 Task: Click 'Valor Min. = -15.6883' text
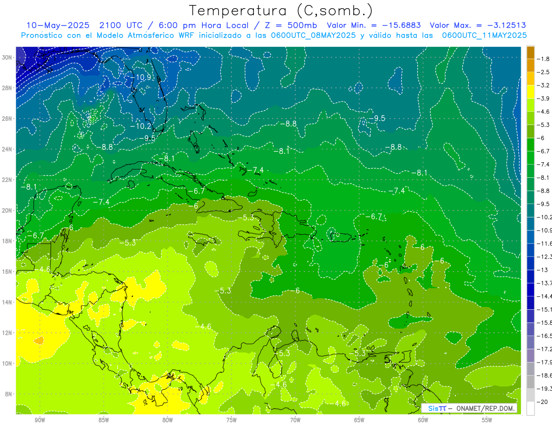point(374,25)
